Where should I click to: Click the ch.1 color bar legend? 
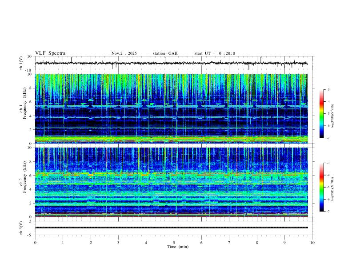(x=322, y=114)
